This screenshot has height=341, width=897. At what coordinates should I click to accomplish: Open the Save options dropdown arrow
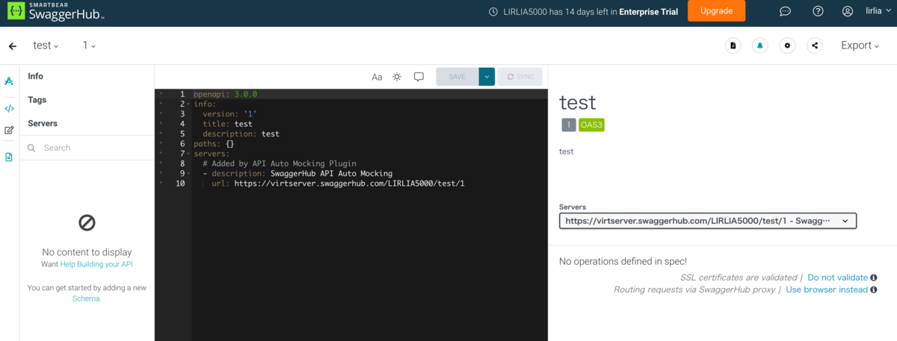tap(487, 77)
